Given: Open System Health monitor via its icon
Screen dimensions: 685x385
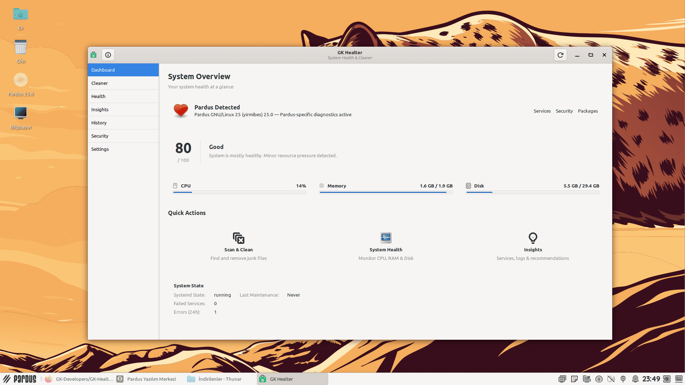Looking at the screenshot, I should pos(386,238).
